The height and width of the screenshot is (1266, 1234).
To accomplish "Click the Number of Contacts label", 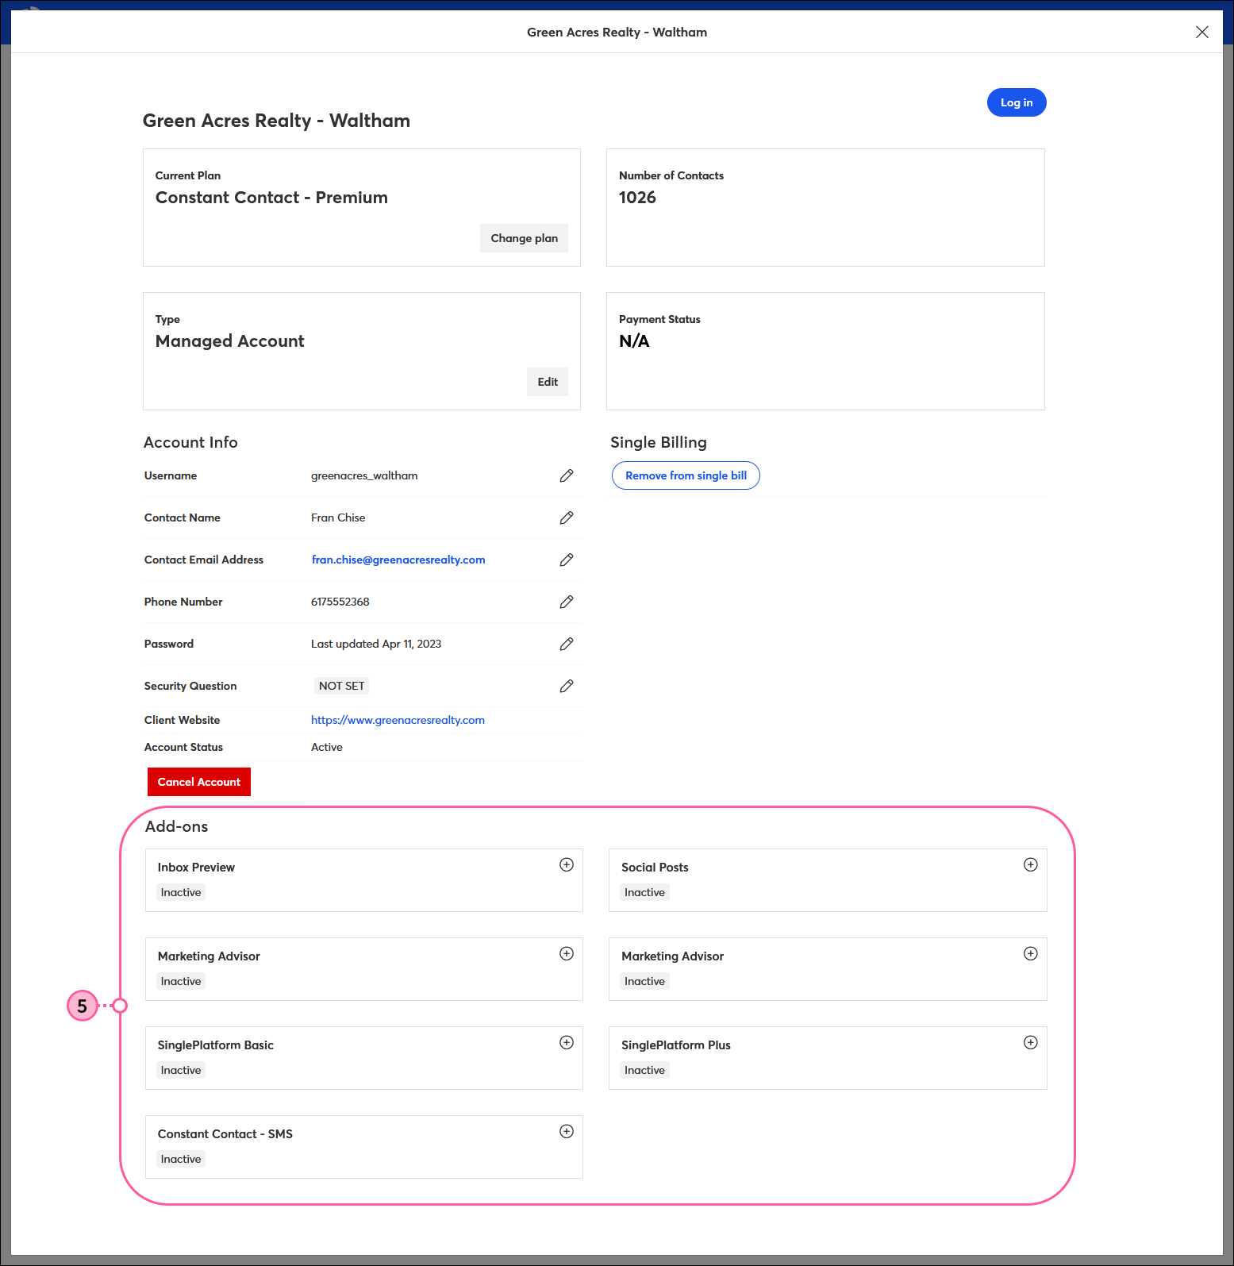I will click(671, 175).
